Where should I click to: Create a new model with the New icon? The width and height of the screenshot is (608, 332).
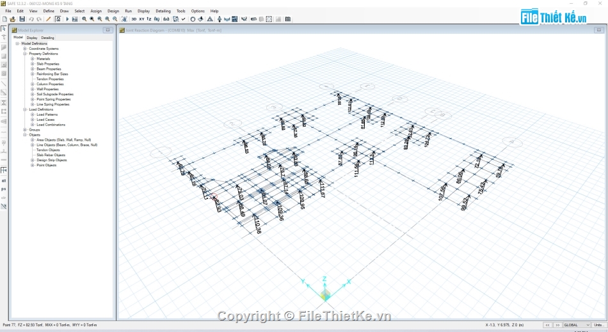pyautogui.click(x=4, y=19)
